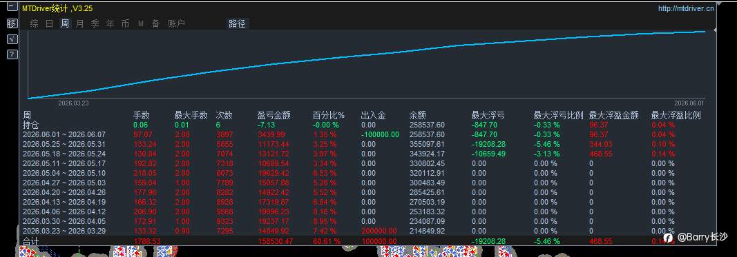Click the 持仓 profit value -7.13
This screenshot has height=257, width=737.
[x=265, y=125]
